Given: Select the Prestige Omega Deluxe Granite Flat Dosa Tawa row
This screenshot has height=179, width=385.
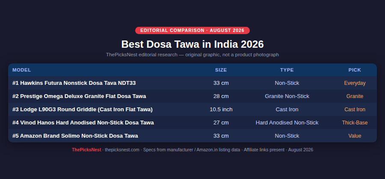Looking at the screenshot, I should 192,96.
